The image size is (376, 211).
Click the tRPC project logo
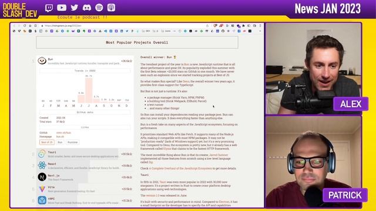(42, 200)
